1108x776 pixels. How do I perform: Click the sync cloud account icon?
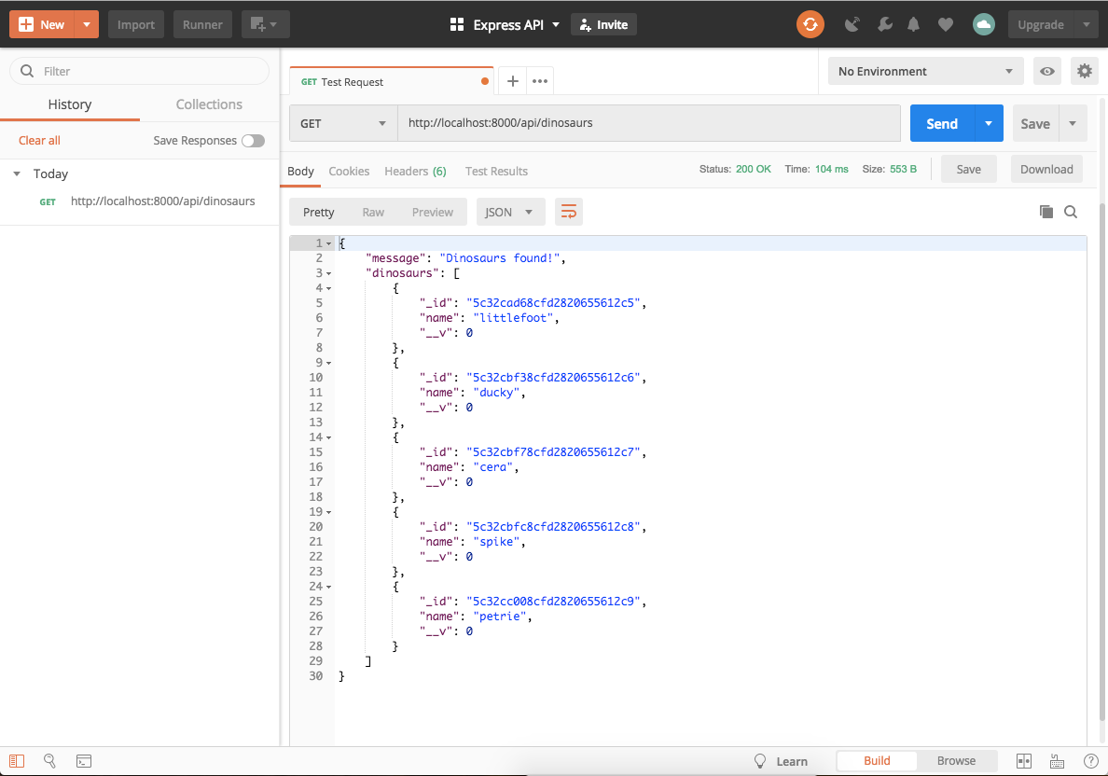pos(984,24)
